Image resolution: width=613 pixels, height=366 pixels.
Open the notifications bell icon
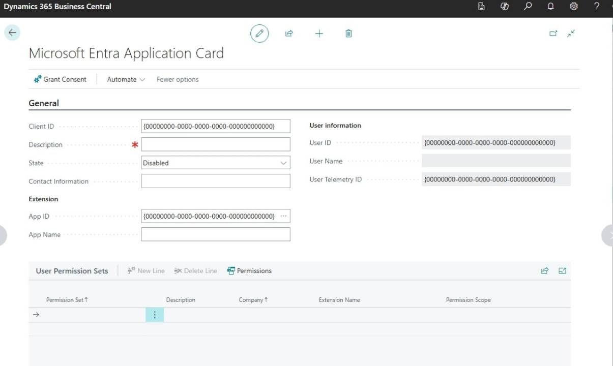pyautogui.click(x=550, y=7)
